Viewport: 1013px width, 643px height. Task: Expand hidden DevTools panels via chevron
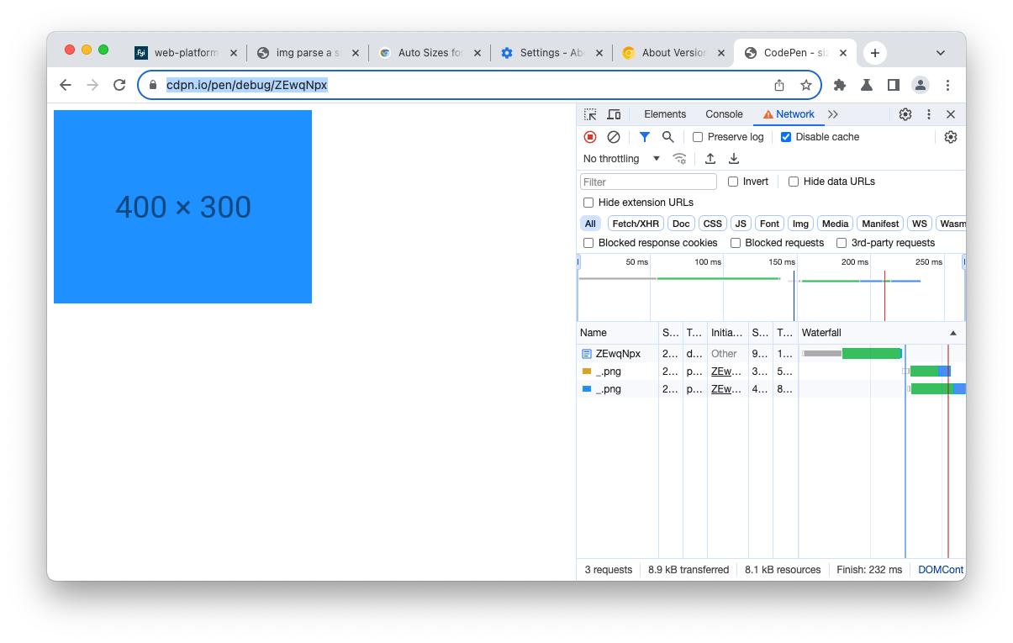(832, 113)
